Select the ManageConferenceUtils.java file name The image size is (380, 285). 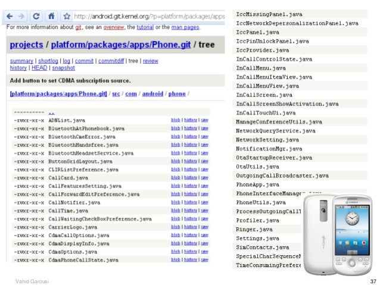tap(279, 122)
